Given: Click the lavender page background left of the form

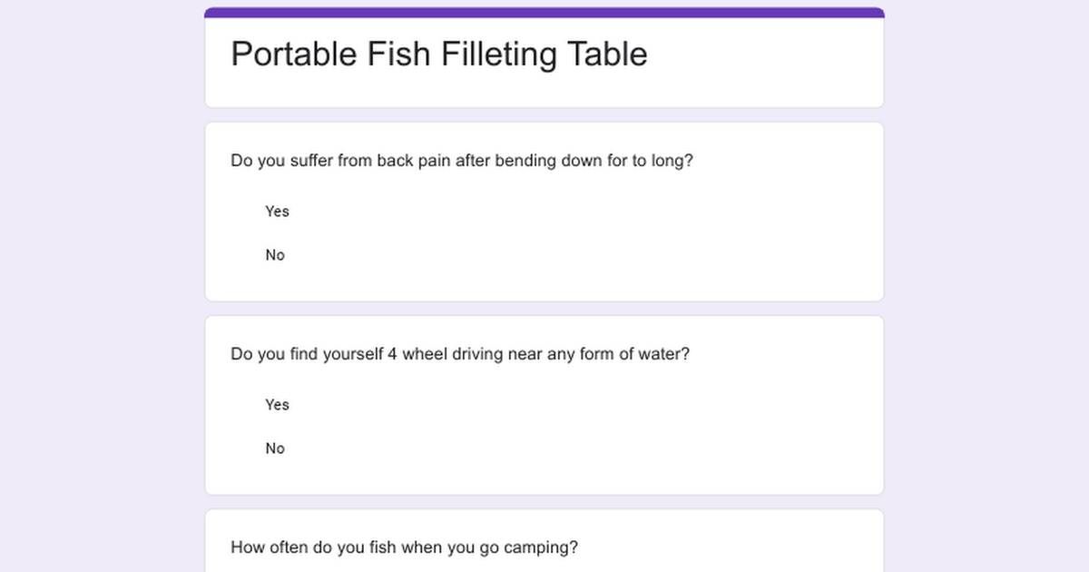Looking at the screenshot, I should [x=100, y=291].
